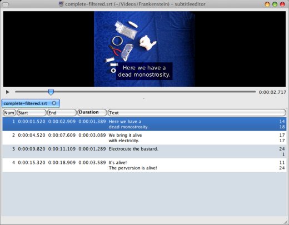The width and height of the screenshot is (289, 225).
Task: Click the subtitleeditor app icon in title bar
Action: coord(61,4)
